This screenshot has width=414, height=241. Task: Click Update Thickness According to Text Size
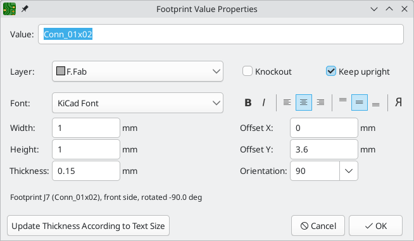88,226
